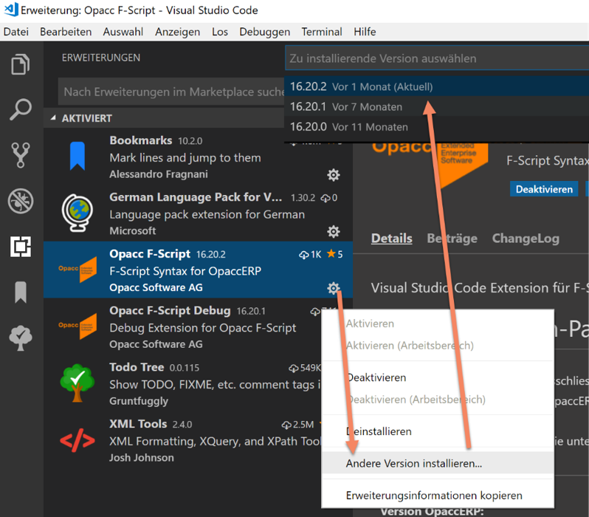Click the Opacc F-Script download count icon
This screenshot has height=517, width=589.
304,255
